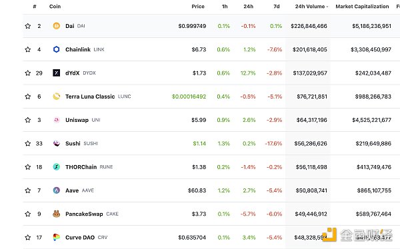Click the DYDX ticker label
Image resolution: width=400 pixels, height=249 pixels.
(89, 73)
